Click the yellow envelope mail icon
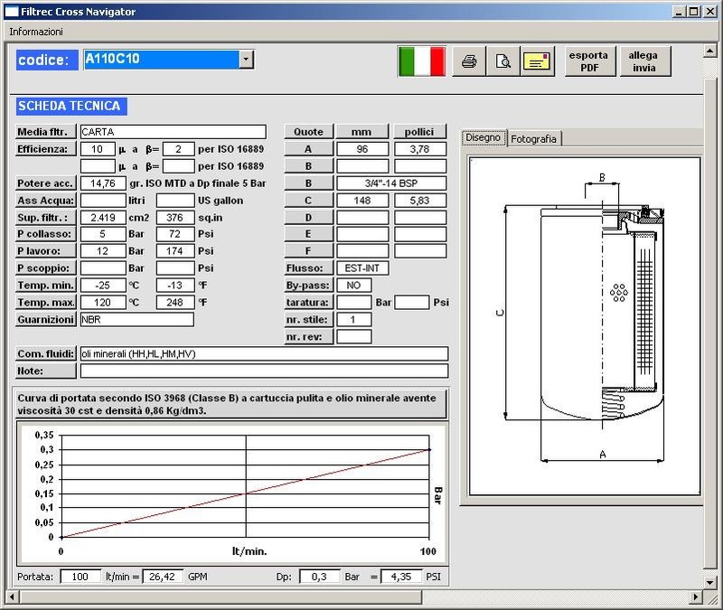 (538, 61)
